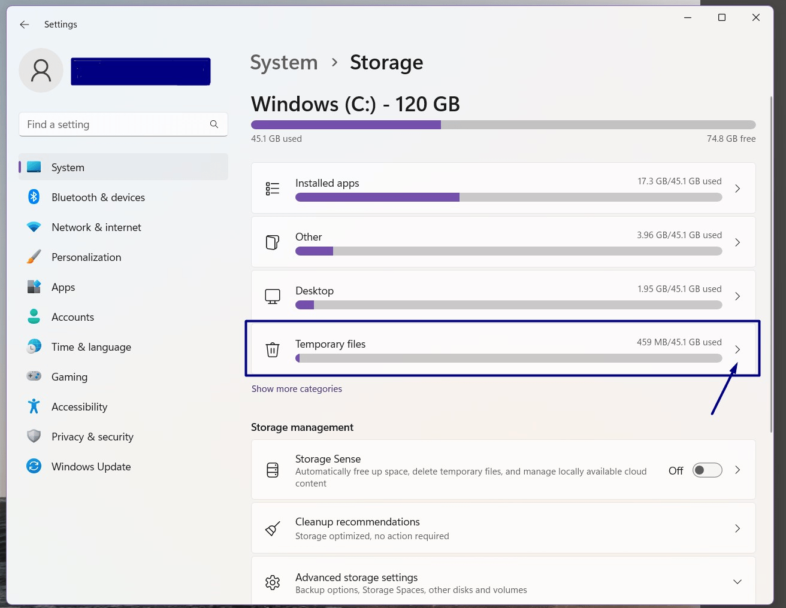Click Show more categories link
The image size is (786, 608).
[x=297, y=389]
